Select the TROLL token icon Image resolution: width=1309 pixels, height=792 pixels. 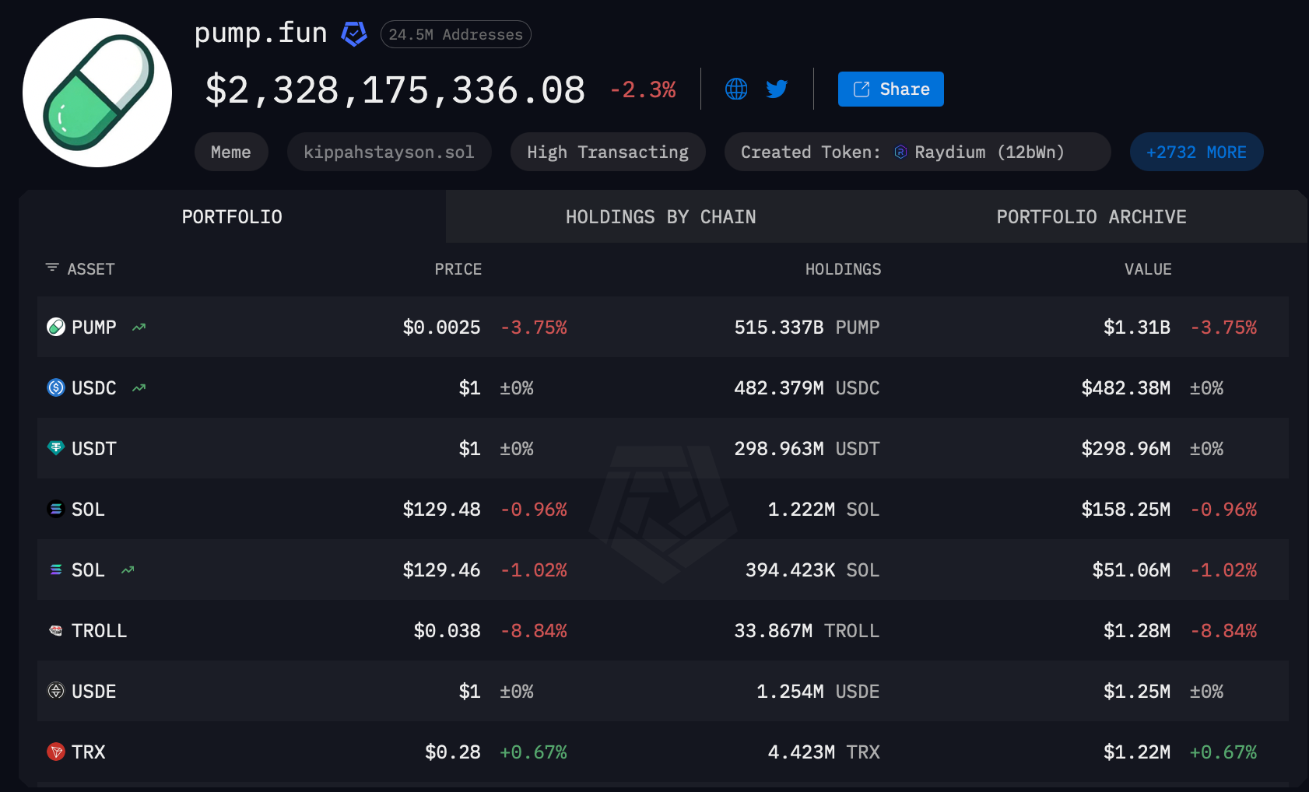click(x=54, y=630)
